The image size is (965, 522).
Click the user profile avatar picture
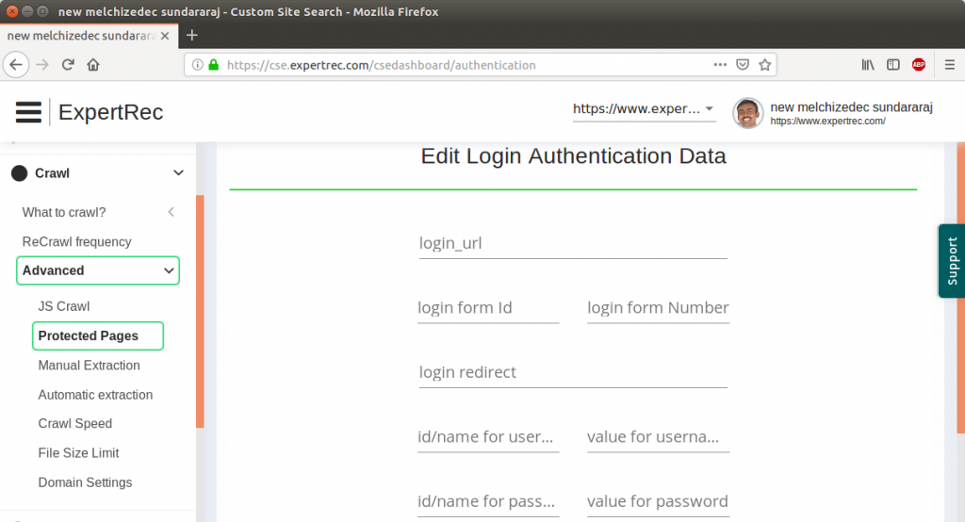pos(748,113)
